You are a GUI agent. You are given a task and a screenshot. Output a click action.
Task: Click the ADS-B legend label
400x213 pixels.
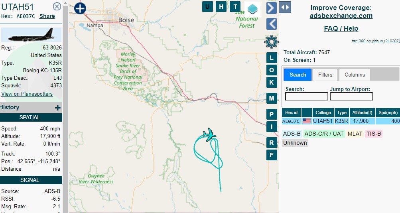click(x=292, y=134)
